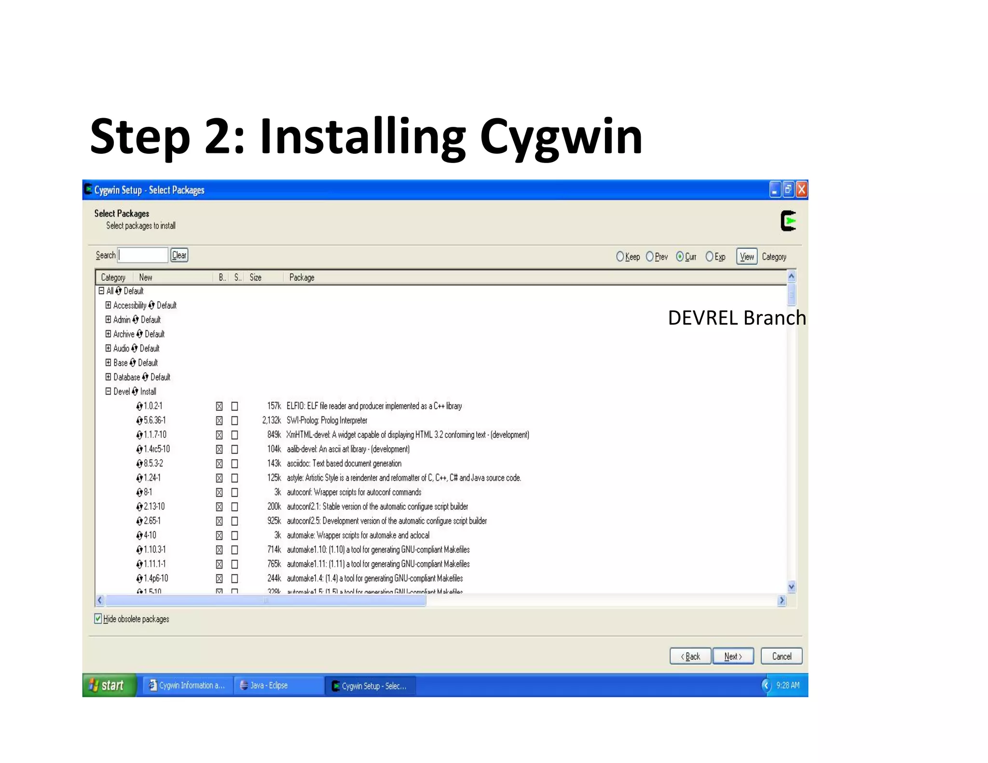The height and width of the screenshot is (763, 988).
Task: Cycle version icon for ELFIO 1.0.2-1
Action: pyautogui.click(x=139, y=406)
